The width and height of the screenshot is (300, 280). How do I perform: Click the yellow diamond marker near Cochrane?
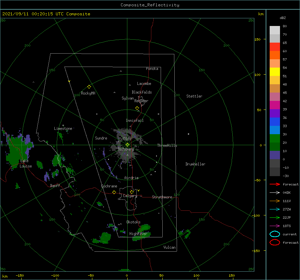pos(114,192)
